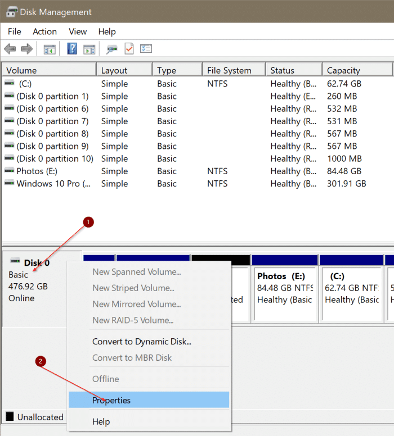Open the Action menu

point(44,31)
